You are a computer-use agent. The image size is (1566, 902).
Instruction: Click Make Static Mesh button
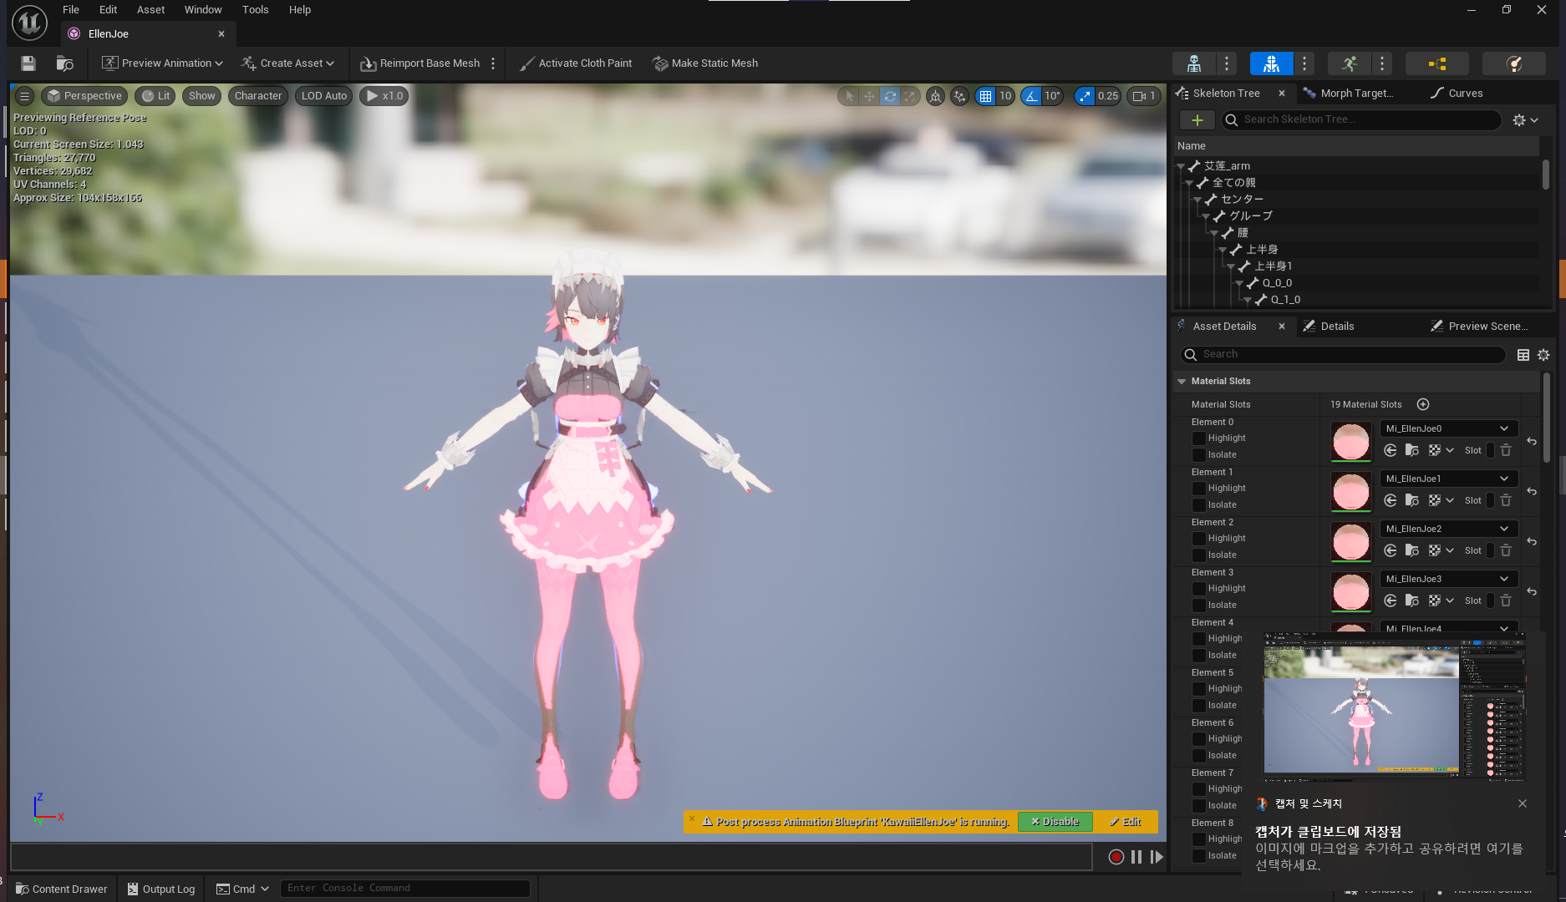click(705, 63)
